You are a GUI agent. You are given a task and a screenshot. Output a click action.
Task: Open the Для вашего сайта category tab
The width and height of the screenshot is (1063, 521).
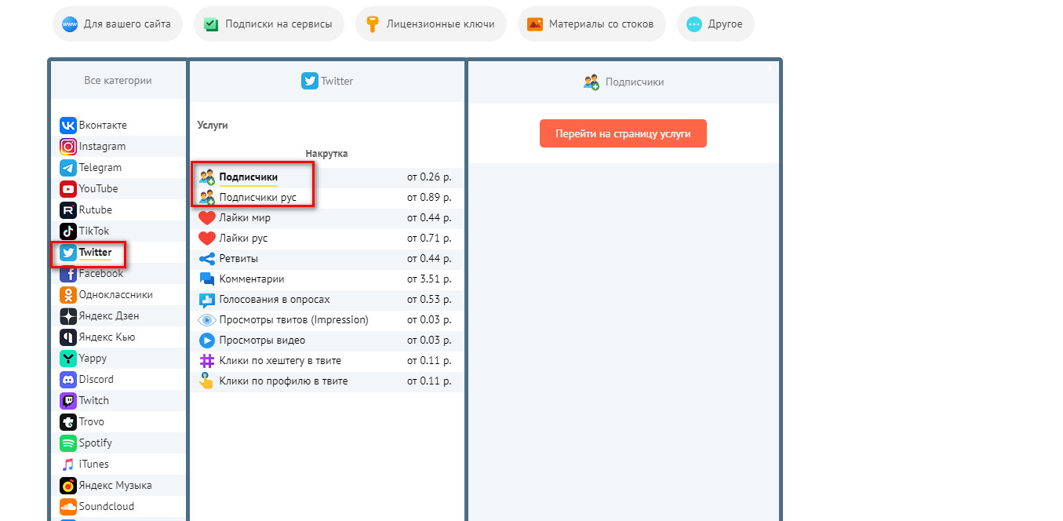click(x=118, y=24)
